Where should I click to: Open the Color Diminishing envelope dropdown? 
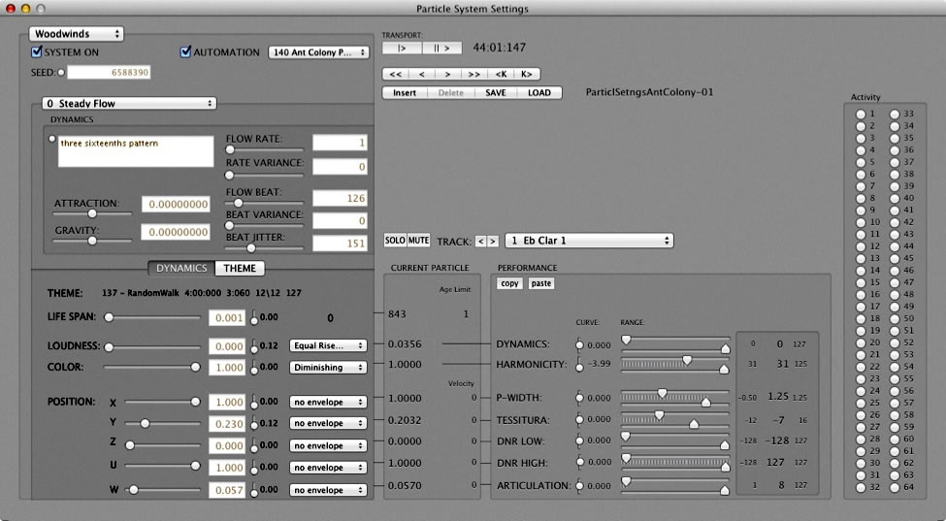click(x=328, y=368)
